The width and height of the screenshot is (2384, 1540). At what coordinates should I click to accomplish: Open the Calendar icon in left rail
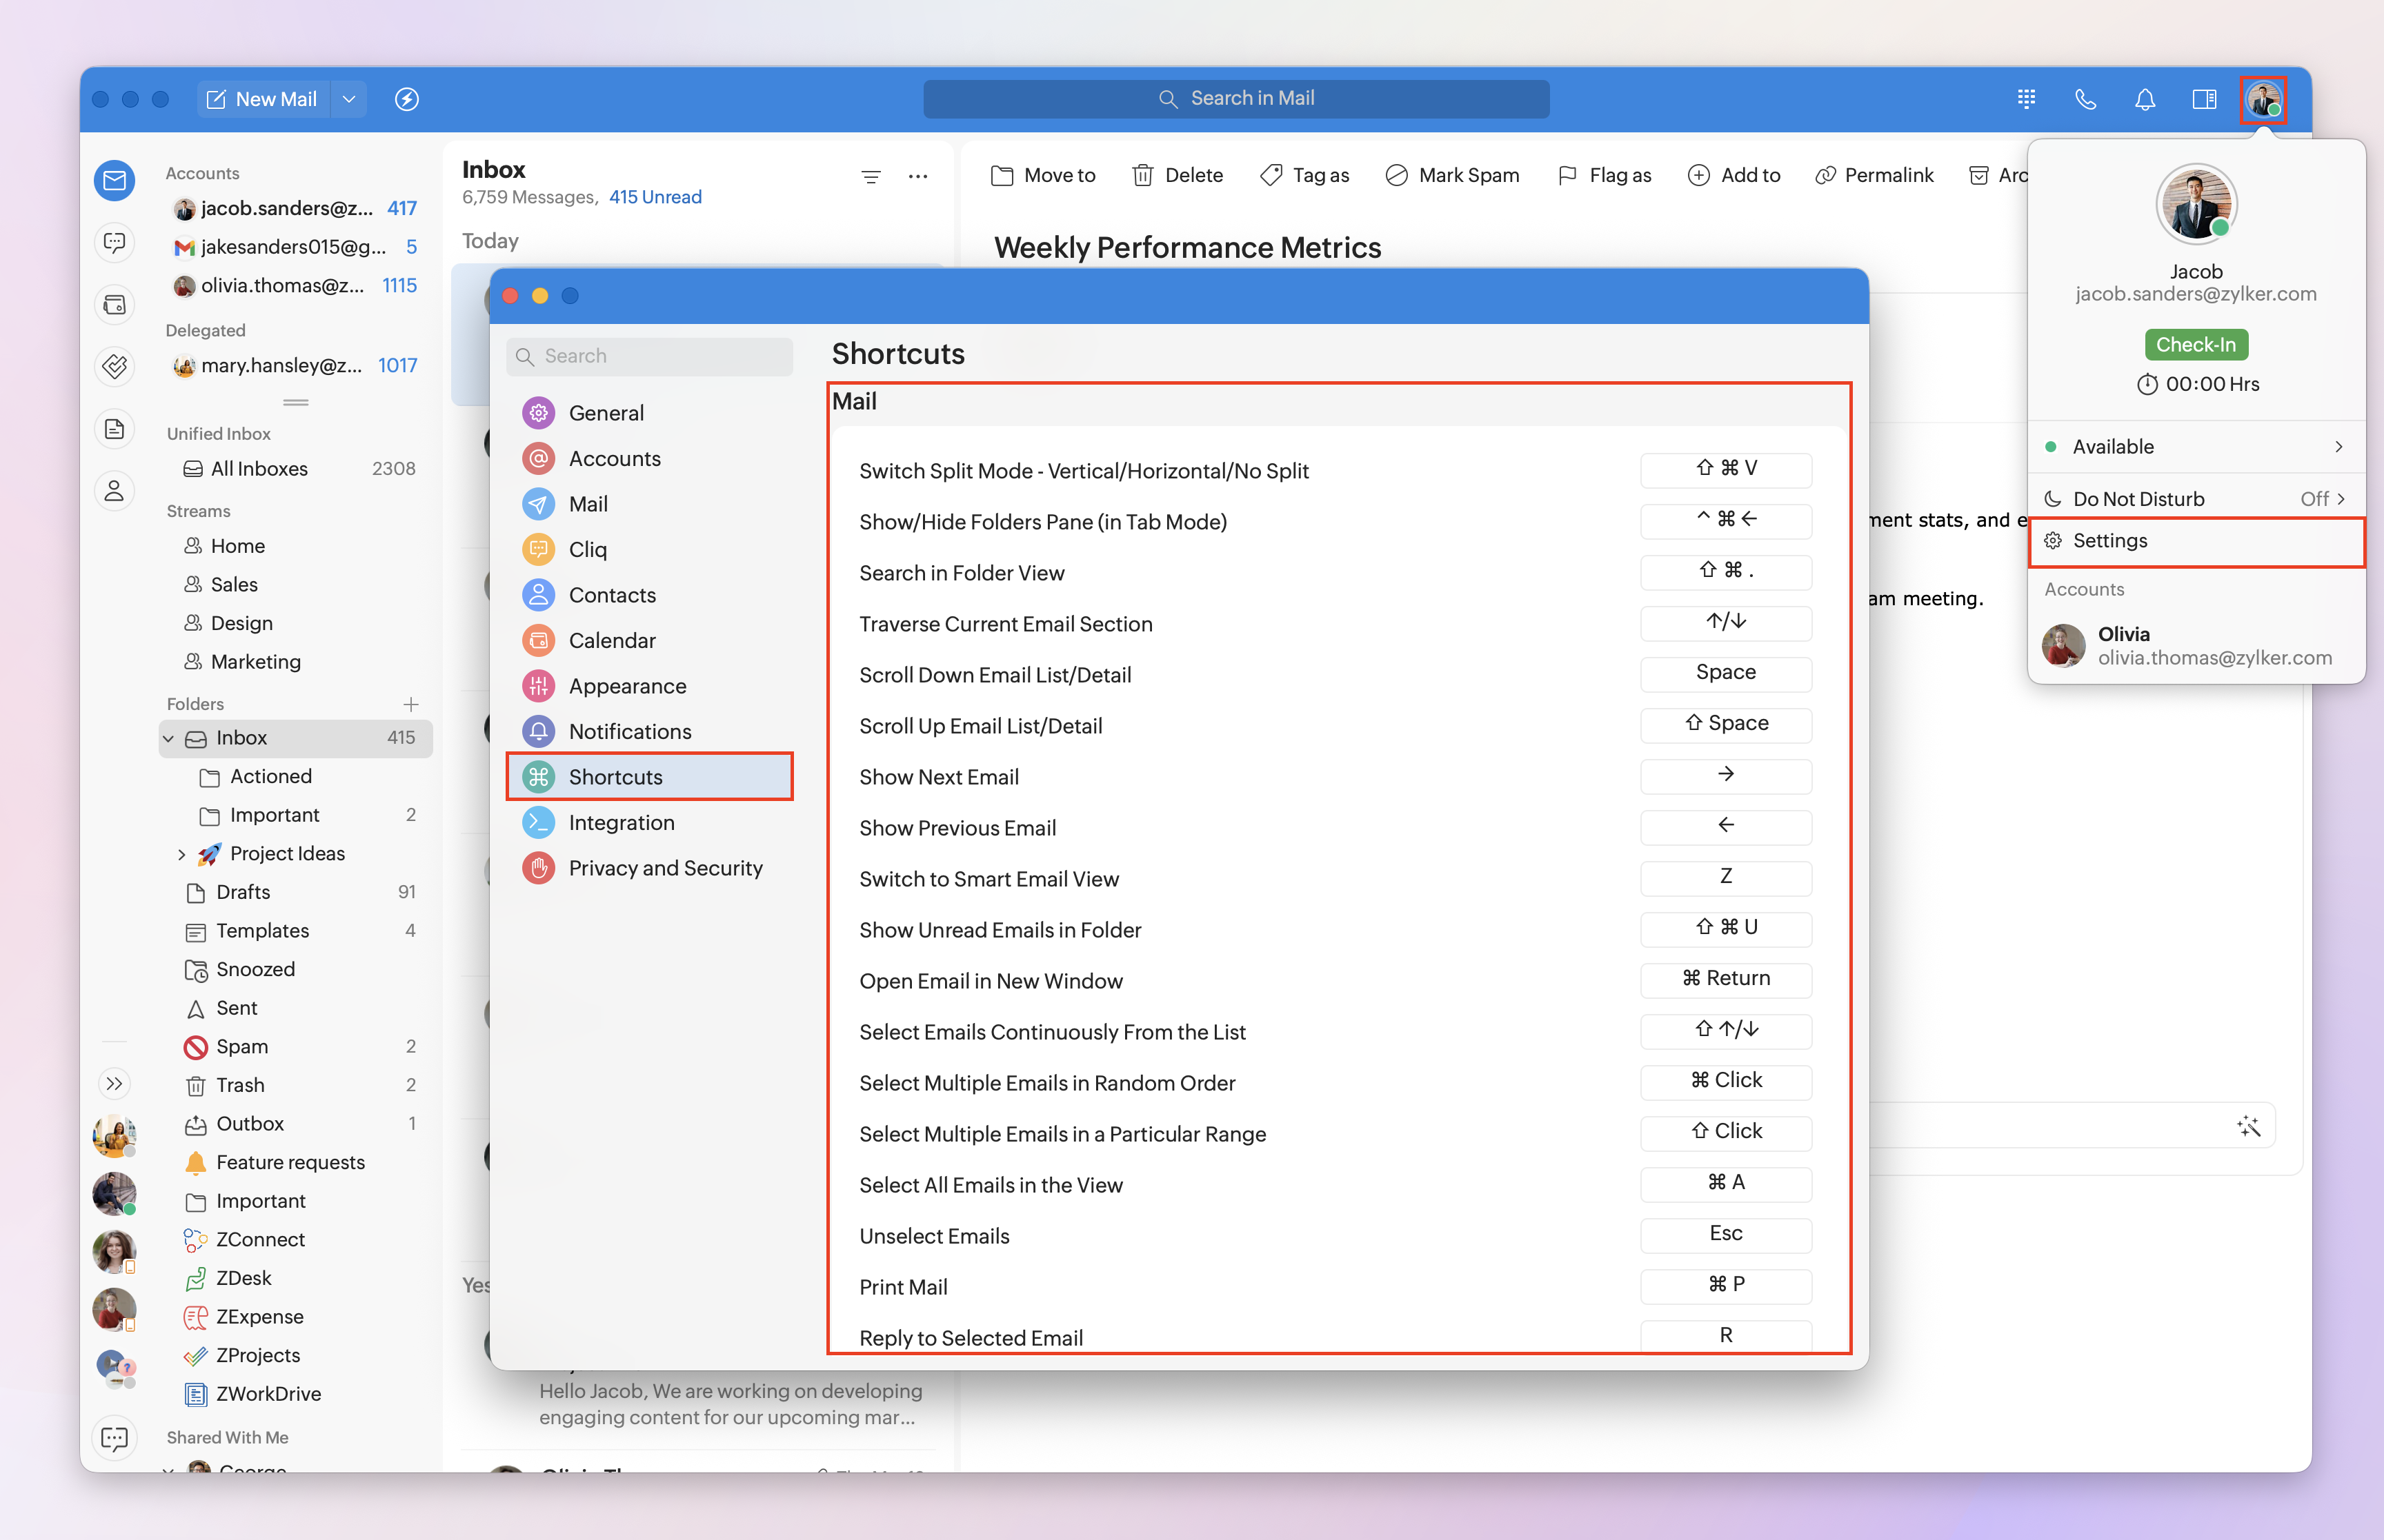[115, 305]
